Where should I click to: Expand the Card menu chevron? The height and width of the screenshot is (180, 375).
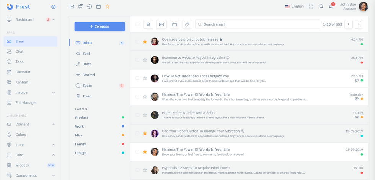coord(54,155)
